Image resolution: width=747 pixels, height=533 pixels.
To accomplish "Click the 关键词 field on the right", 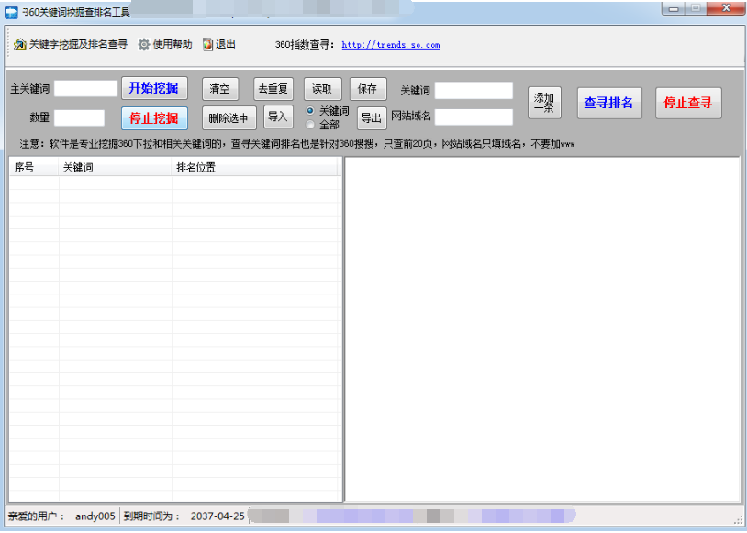I will pyautogui.click(x=474, y=91).
